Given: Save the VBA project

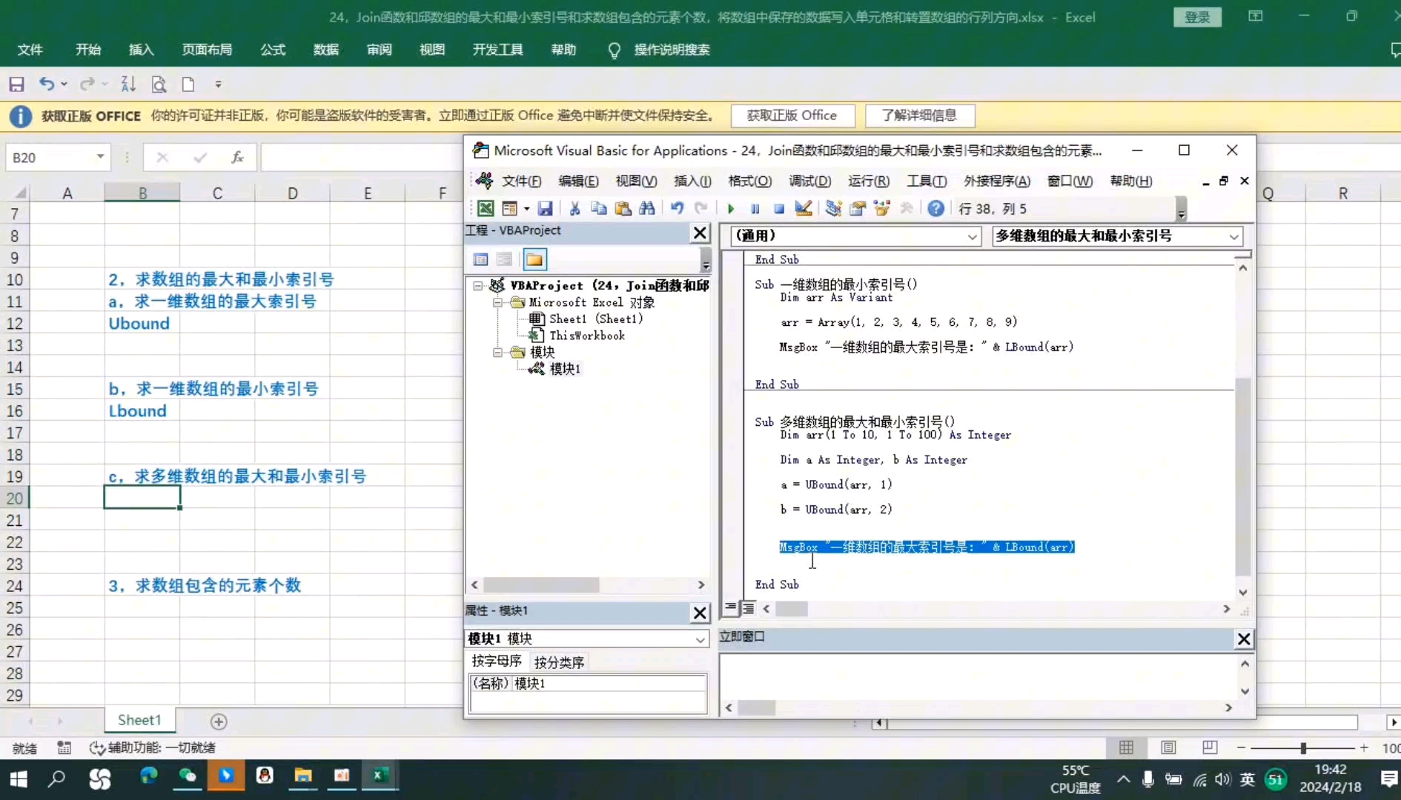Looking at the screenshot, I should (x=546, y=208).
